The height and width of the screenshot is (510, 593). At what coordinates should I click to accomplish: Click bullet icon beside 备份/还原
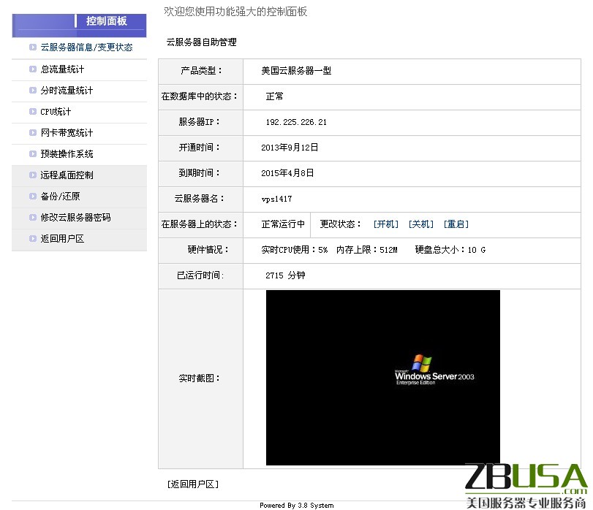click(x=33, y=196)
